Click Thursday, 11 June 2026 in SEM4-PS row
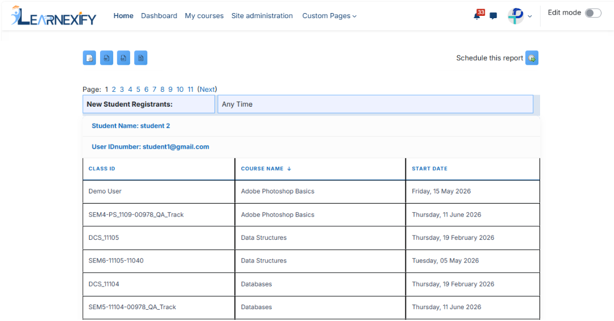The image size is (614, 321). tap(446, 215)
